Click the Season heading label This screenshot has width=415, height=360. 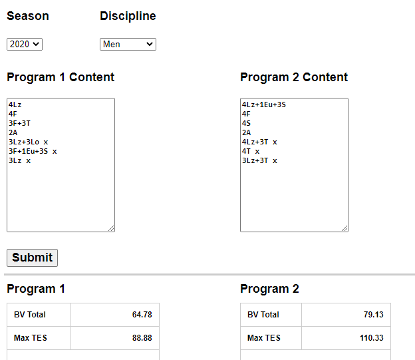28,16
